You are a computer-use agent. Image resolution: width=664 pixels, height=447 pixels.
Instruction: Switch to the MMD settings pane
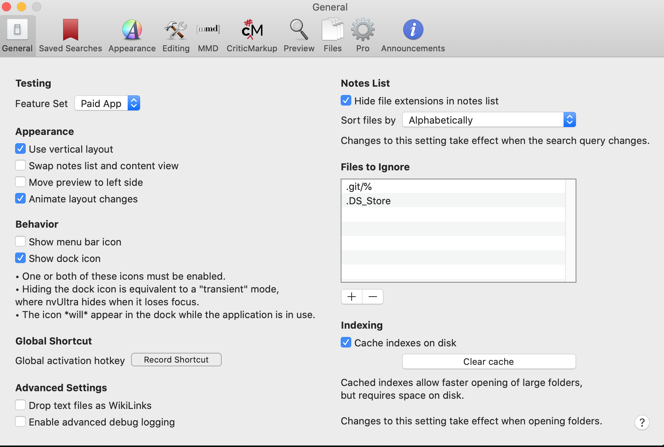(x=208, y=30)
